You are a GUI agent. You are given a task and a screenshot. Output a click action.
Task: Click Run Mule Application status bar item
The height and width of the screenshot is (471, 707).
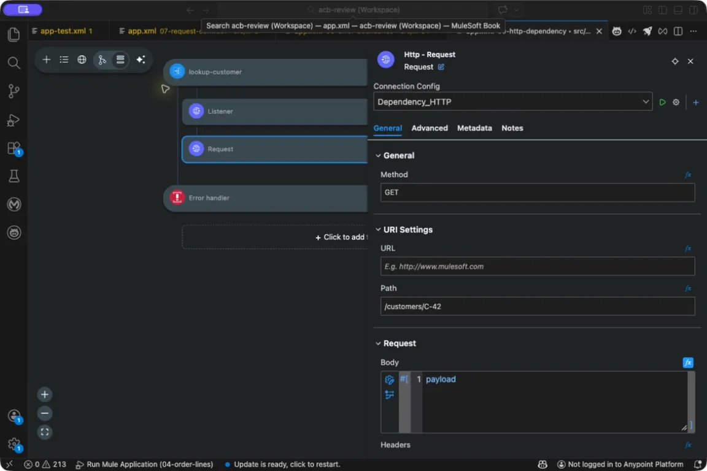pos(144,465)
